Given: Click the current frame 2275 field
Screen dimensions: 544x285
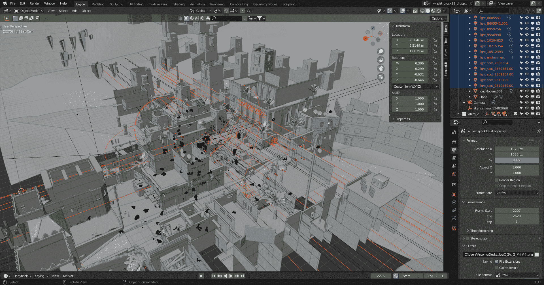Looking at the screenshot, I should coord(381,276).
